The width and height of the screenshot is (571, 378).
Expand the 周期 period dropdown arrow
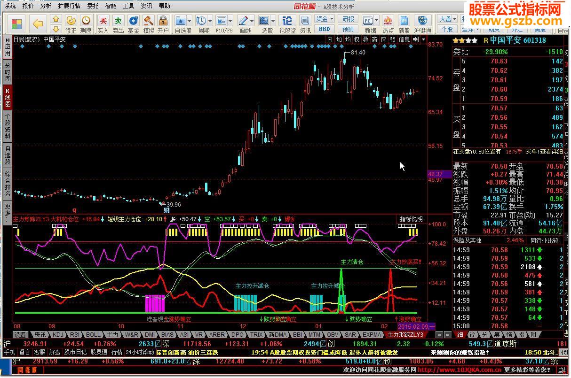pyautogui.click(x=209, y=21)
